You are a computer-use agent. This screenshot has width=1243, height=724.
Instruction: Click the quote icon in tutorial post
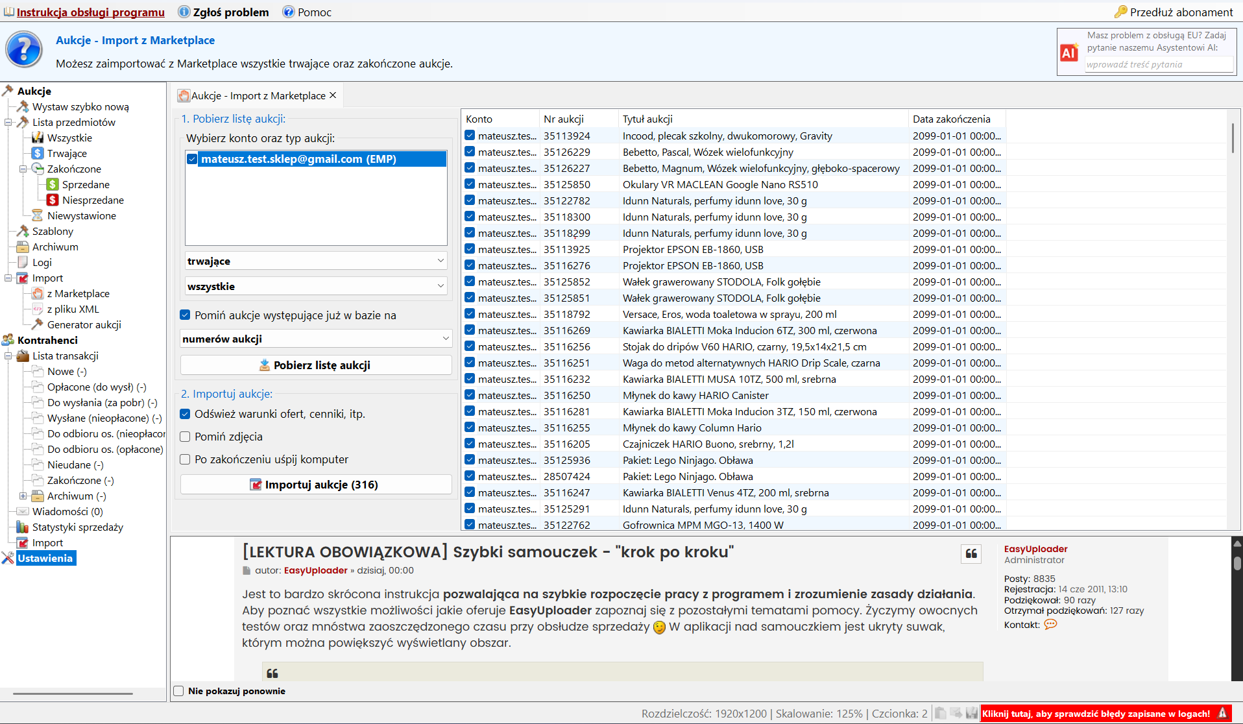971,553
